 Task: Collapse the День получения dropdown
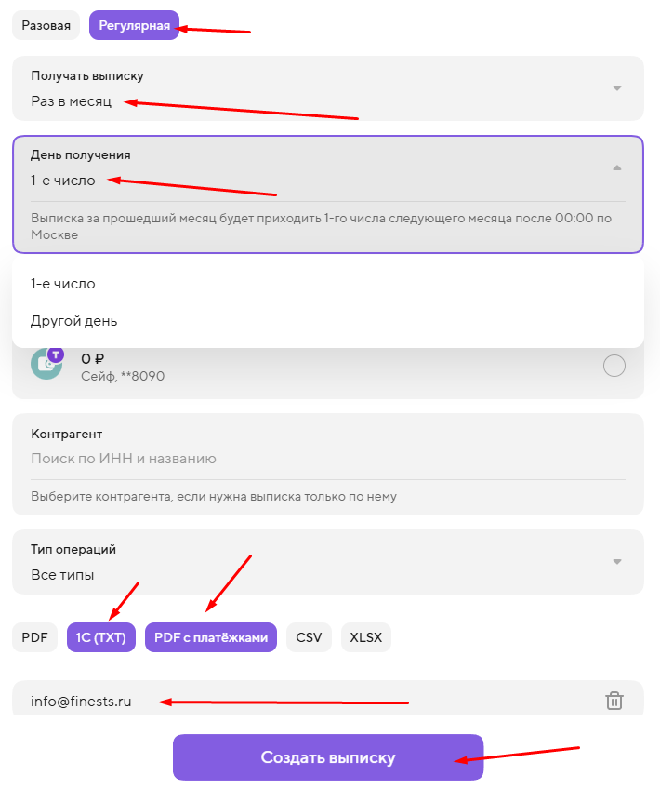[616, 167]
